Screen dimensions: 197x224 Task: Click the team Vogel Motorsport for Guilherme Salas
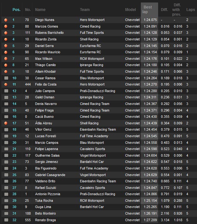click(x=93, y=155)
